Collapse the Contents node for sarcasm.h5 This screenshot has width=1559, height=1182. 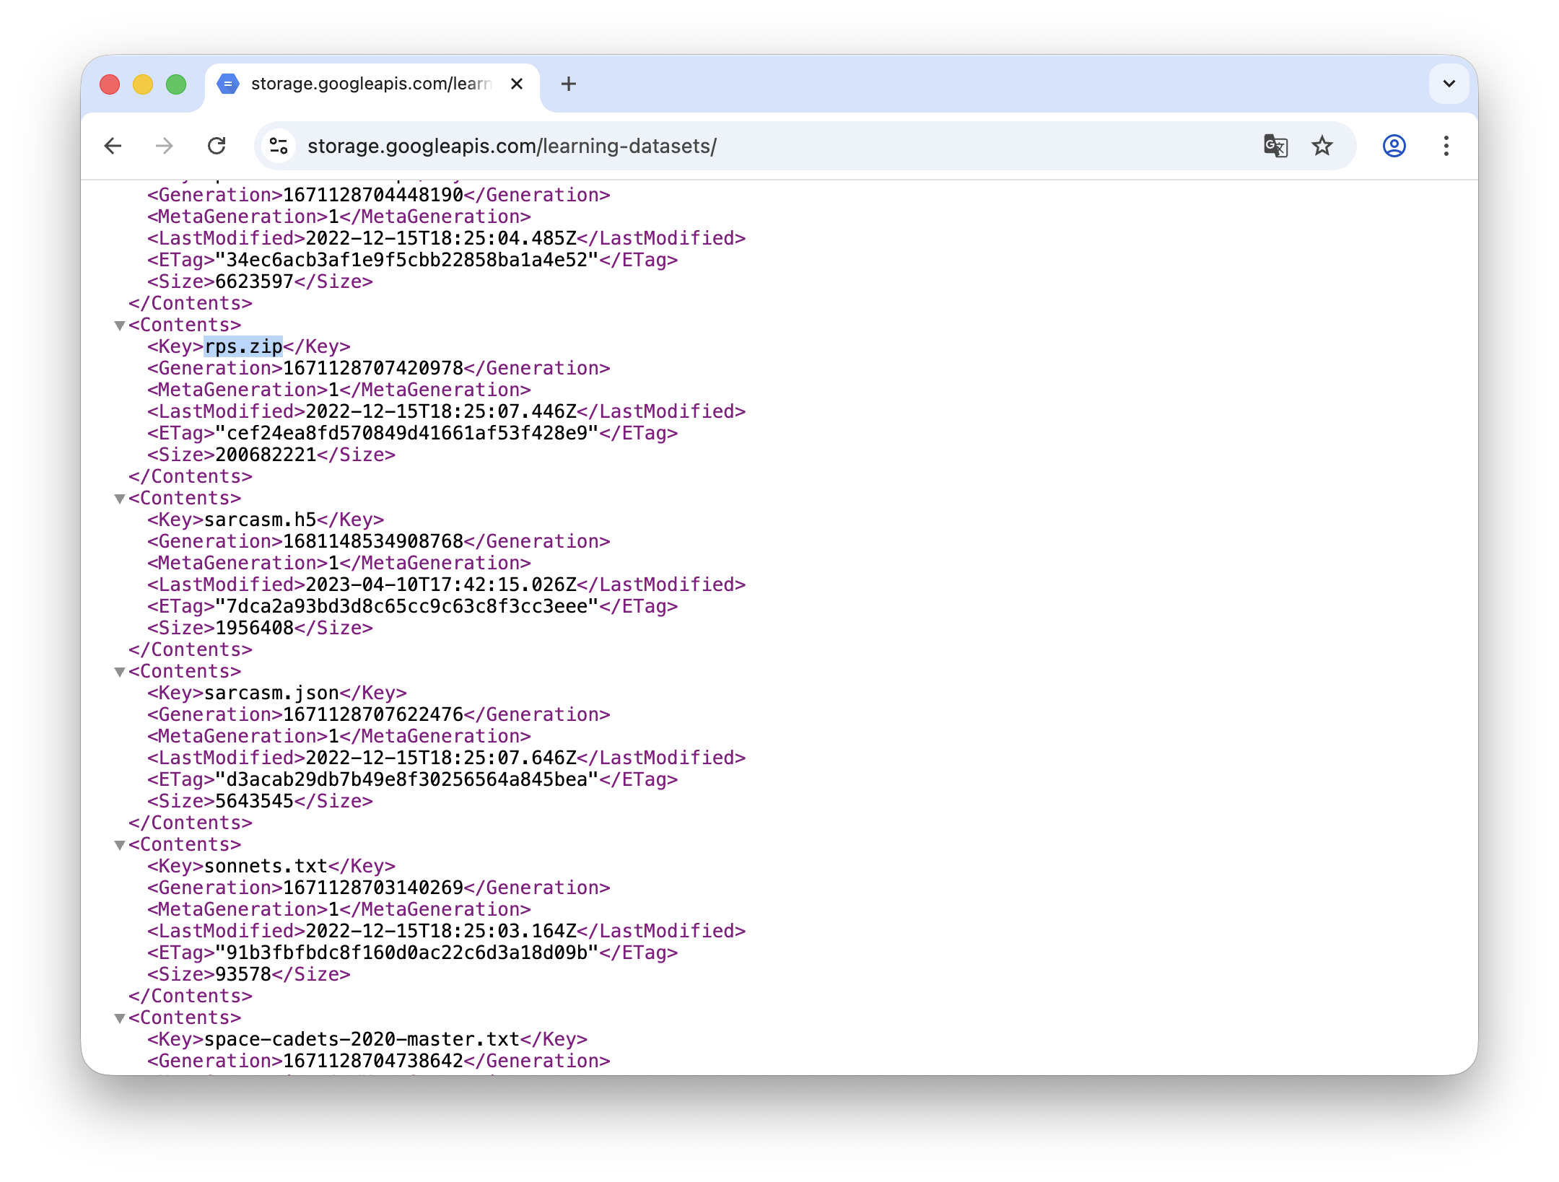pos(119,498)
